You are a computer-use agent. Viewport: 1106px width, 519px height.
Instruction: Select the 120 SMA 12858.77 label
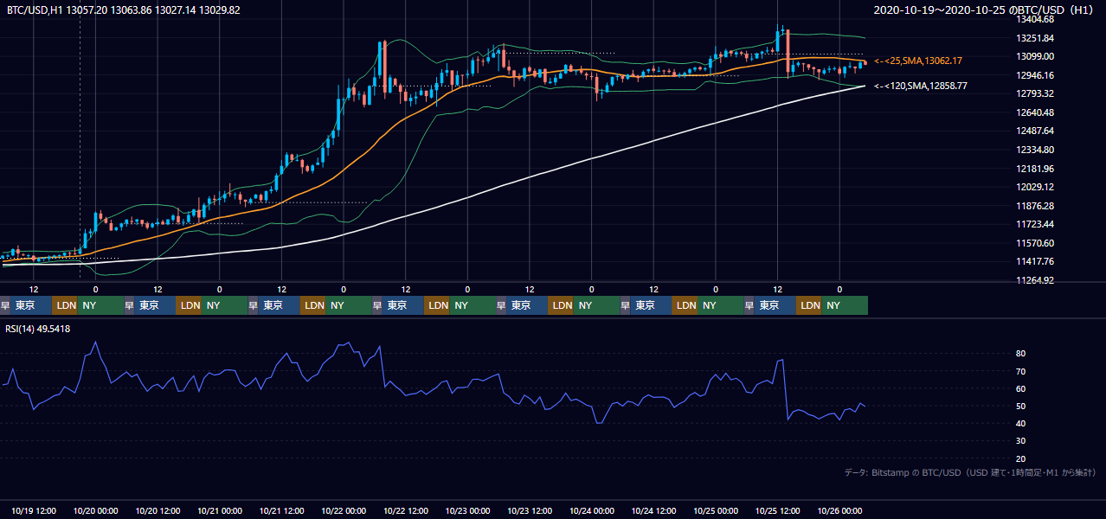(x=921, y=86)
